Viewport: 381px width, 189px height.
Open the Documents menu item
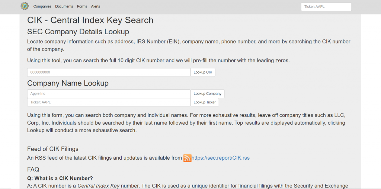pos(64,7)
